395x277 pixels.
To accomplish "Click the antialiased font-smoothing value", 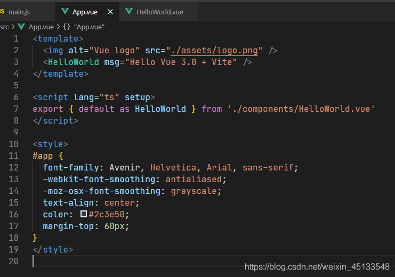I will (196, 180).
